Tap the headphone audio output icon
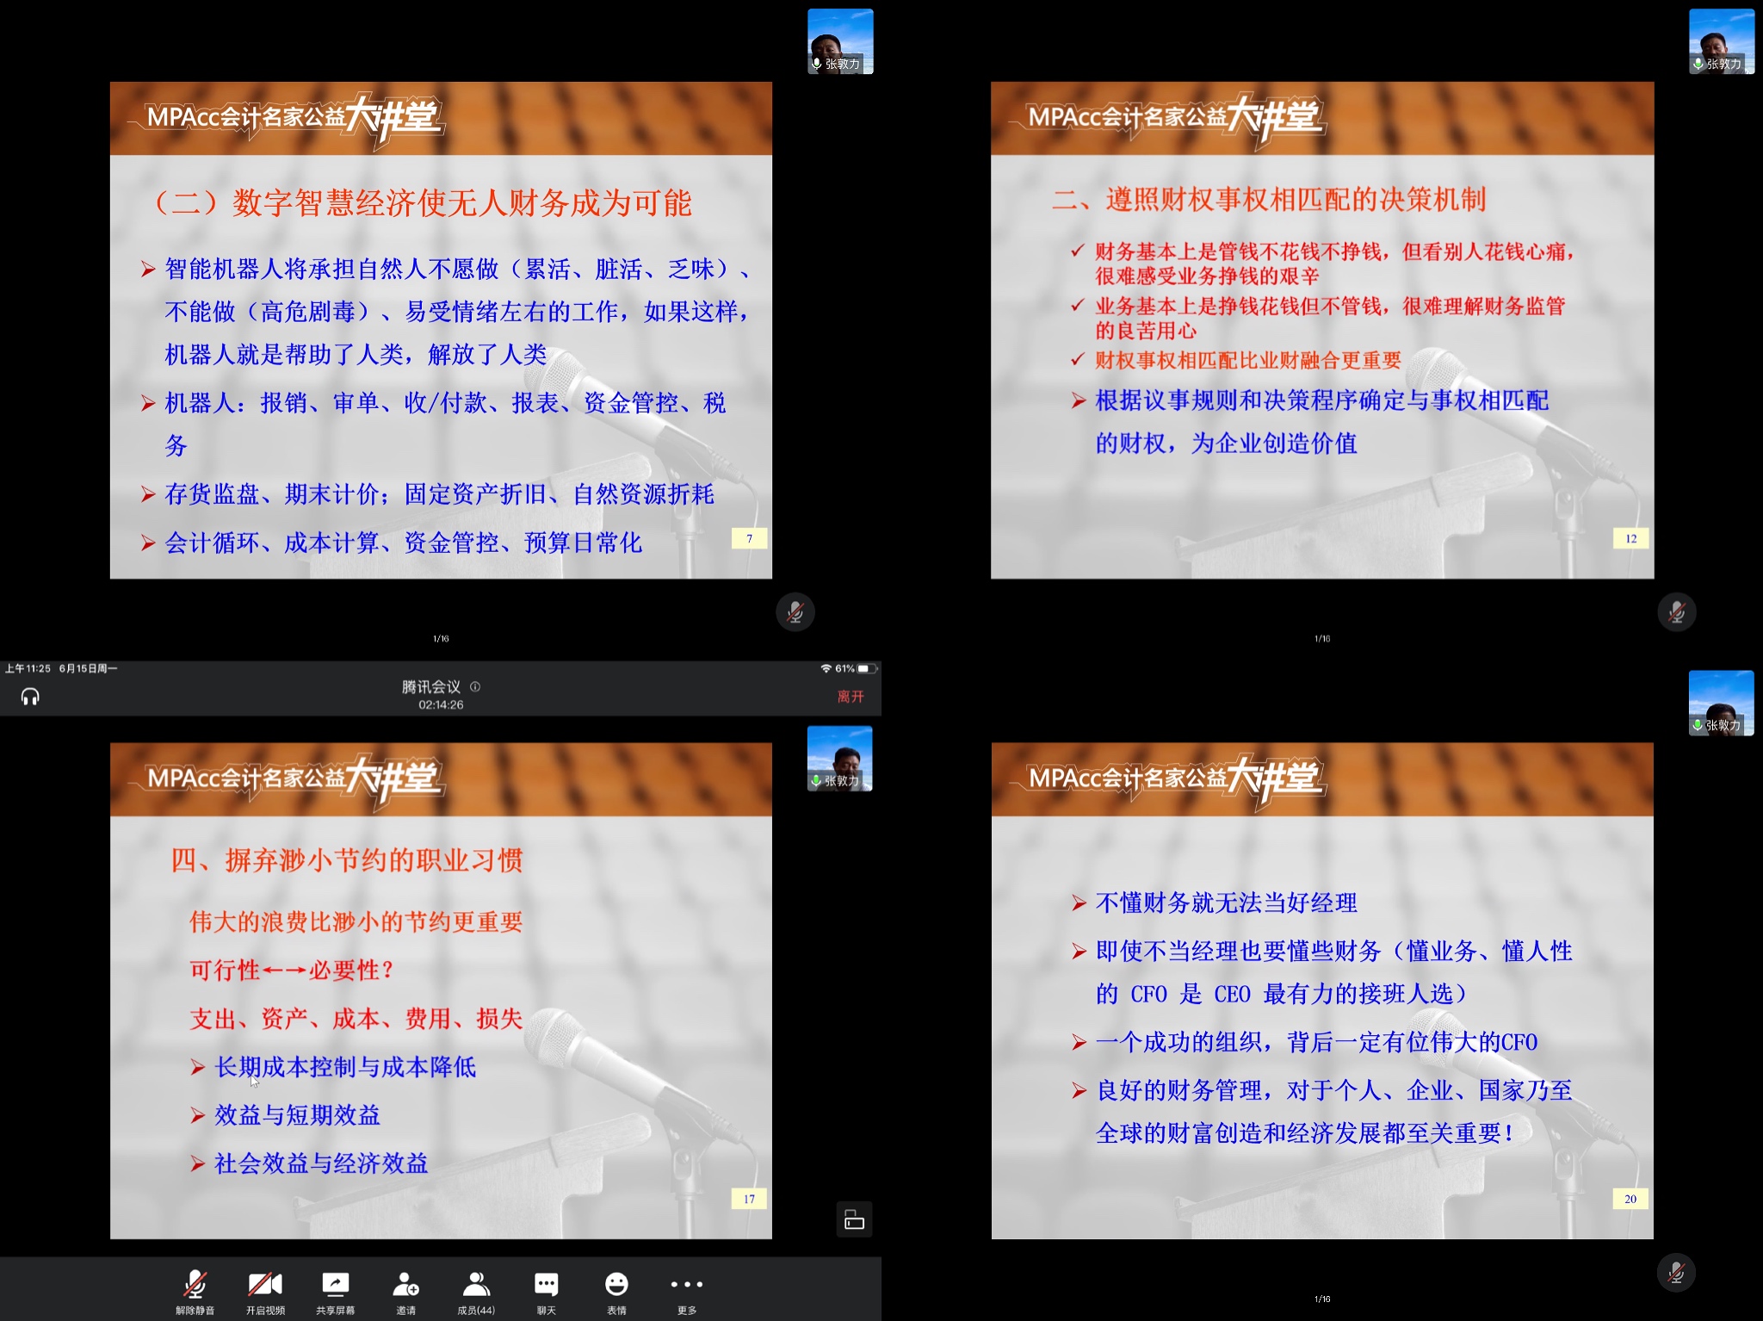Viewport: 1763px width, 1321px height. [x=30, y=696]
